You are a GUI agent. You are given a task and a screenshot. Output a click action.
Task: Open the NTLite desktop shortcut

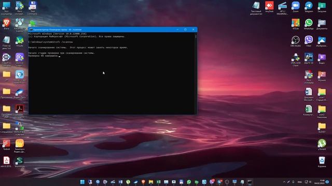point(296,24)
